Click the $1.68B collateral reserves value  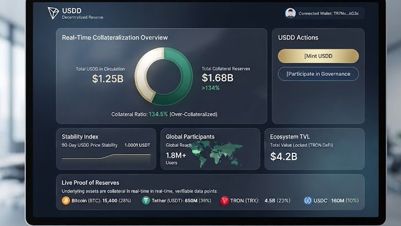(x=218, y=78)
